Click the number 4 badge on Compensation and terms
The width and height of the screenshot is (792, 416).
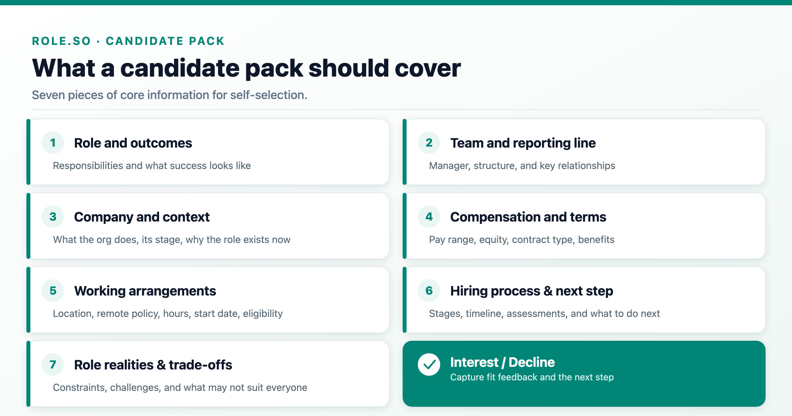pyautogui.click(x=429, y=217)
